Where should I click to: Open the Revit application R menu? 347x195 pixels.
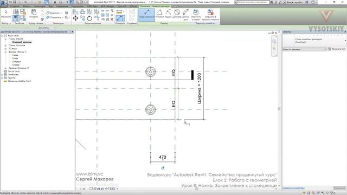click(x=4, y=3)
